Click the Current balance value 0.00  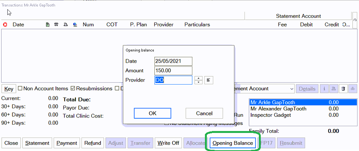tap(53, 98)
